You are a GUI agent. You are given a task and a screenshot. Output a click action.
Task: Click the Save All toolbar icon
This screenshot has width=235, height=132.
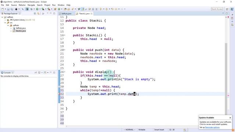[12, 9]
